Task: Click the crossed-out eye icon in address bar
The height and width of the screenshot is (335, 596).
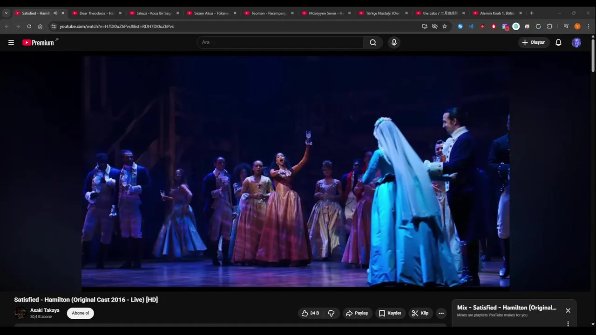Action: click(434, 27)
